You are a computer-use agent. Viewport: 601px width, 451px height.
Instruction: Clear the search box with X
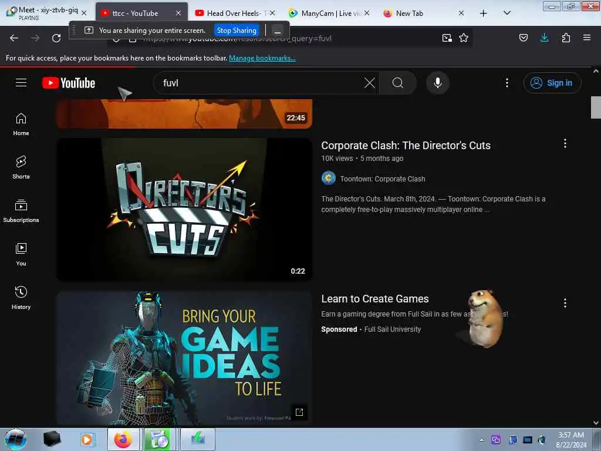pyautogui.click(x=370, y=83)
